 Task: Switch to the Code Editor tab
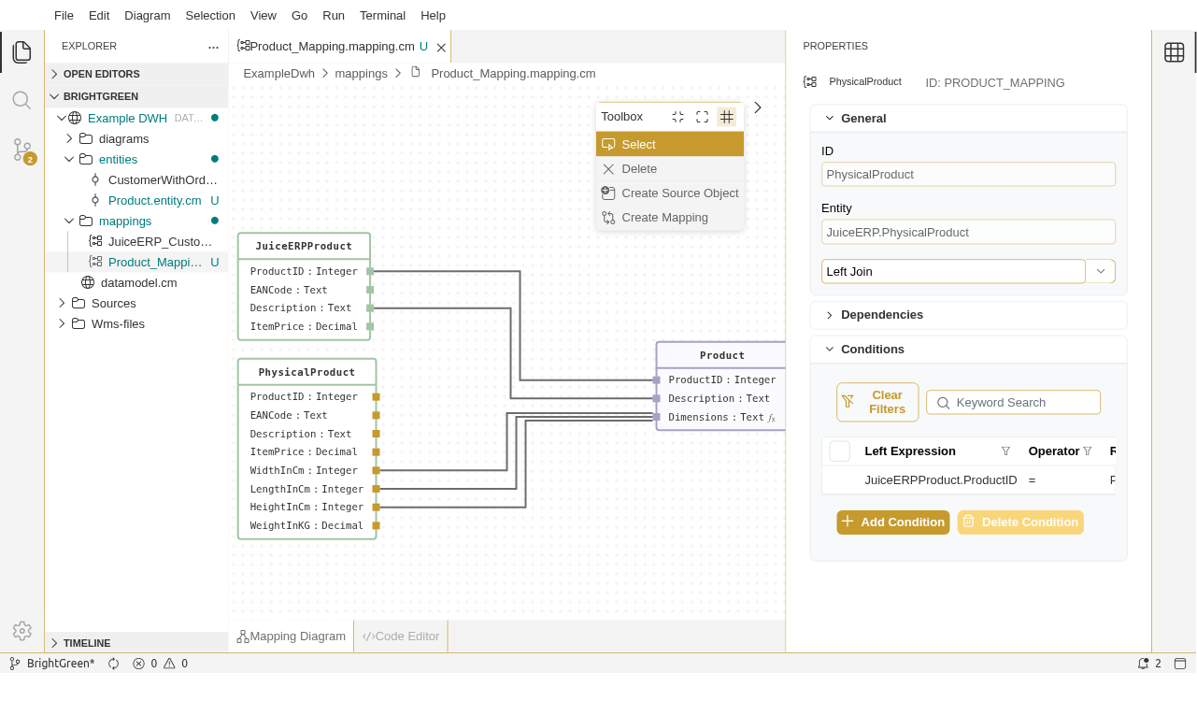coord(401,637)
